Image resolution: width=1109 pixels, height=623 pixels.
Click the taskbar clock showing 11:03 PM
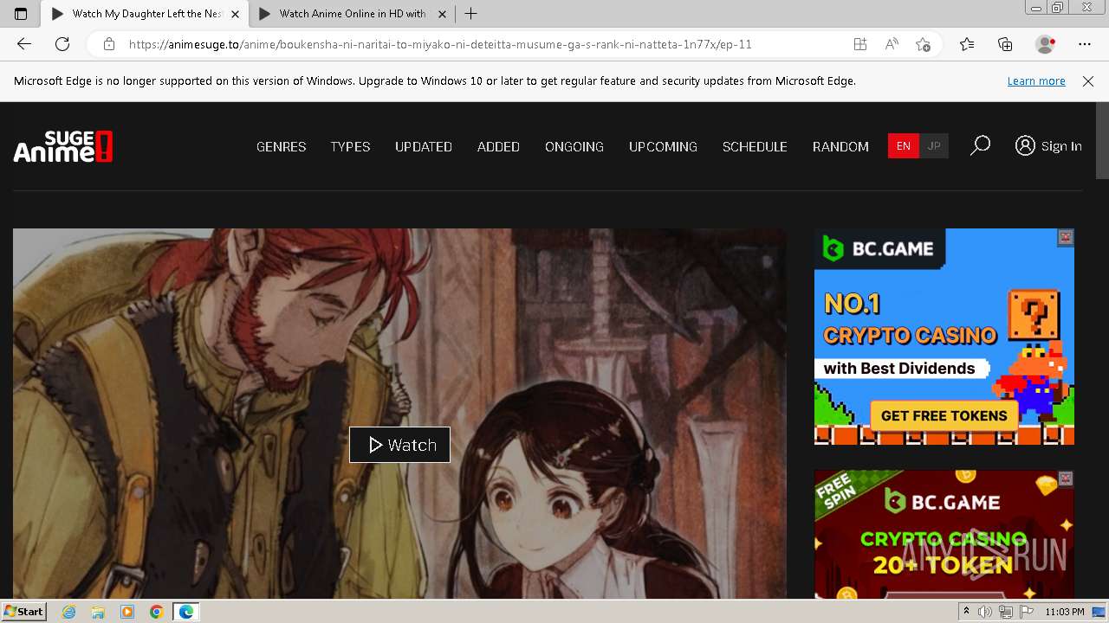point(1065,612)
